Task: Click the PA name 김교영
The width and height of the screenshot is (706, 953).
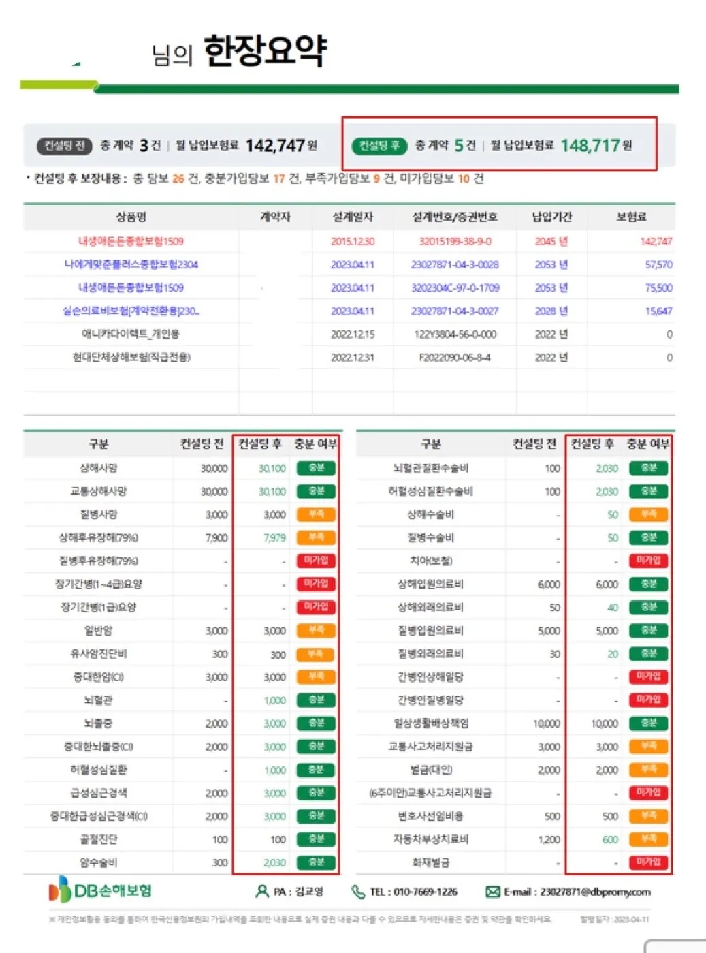Action: pos(309,892)
